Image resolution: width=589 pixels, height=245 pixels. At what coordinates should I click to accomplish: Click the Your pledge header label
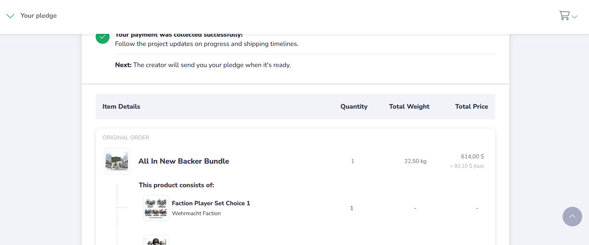click(39, 16)
